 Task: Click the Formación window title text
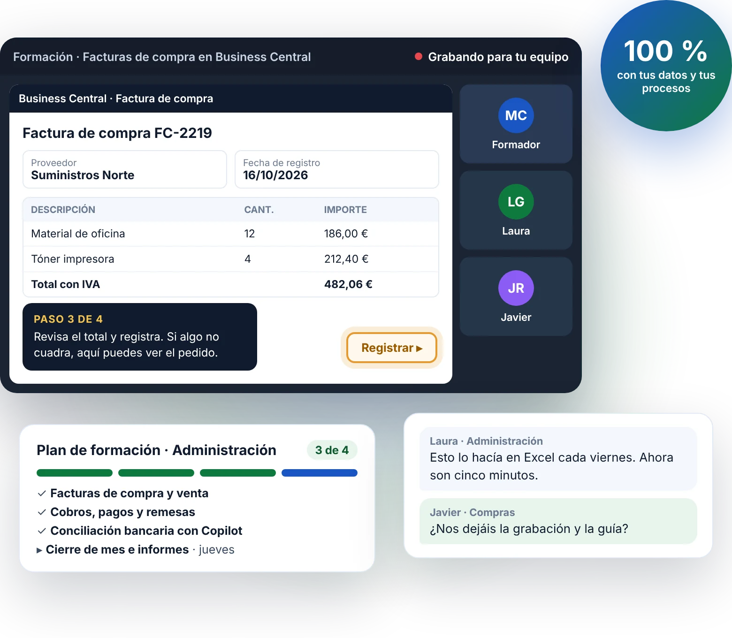click(162, 57)
